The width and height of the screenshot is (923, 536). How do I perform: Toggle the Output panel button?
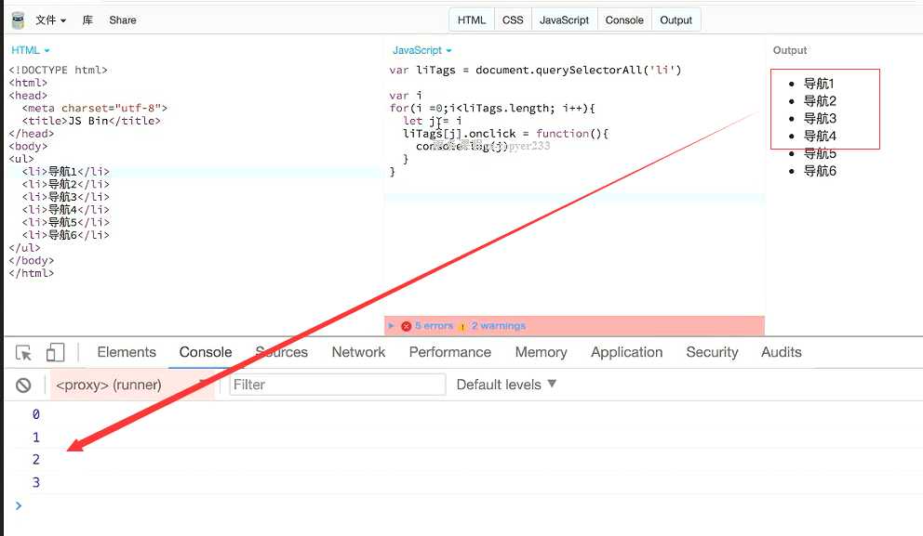click(x=676, y=20)
